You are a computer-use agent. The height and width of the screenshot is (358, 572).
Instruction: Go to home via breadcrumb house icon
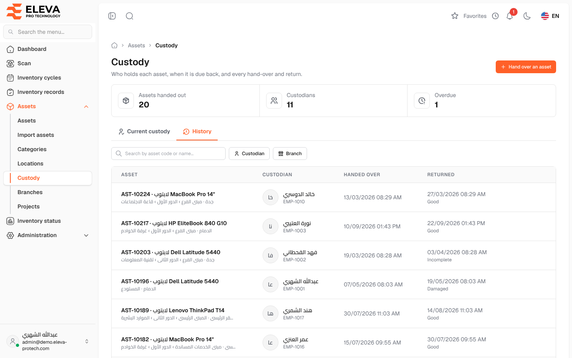coord(114,45)
